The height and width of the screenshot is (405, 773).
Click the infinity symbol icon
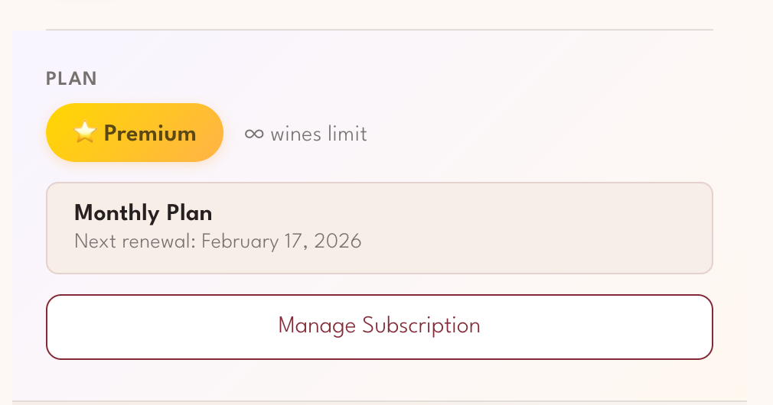point(254,134)
